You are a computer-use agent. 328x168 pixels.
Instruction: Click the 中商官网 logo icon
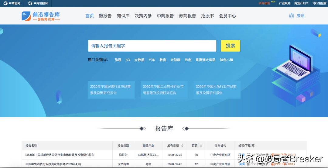(5, 3)
